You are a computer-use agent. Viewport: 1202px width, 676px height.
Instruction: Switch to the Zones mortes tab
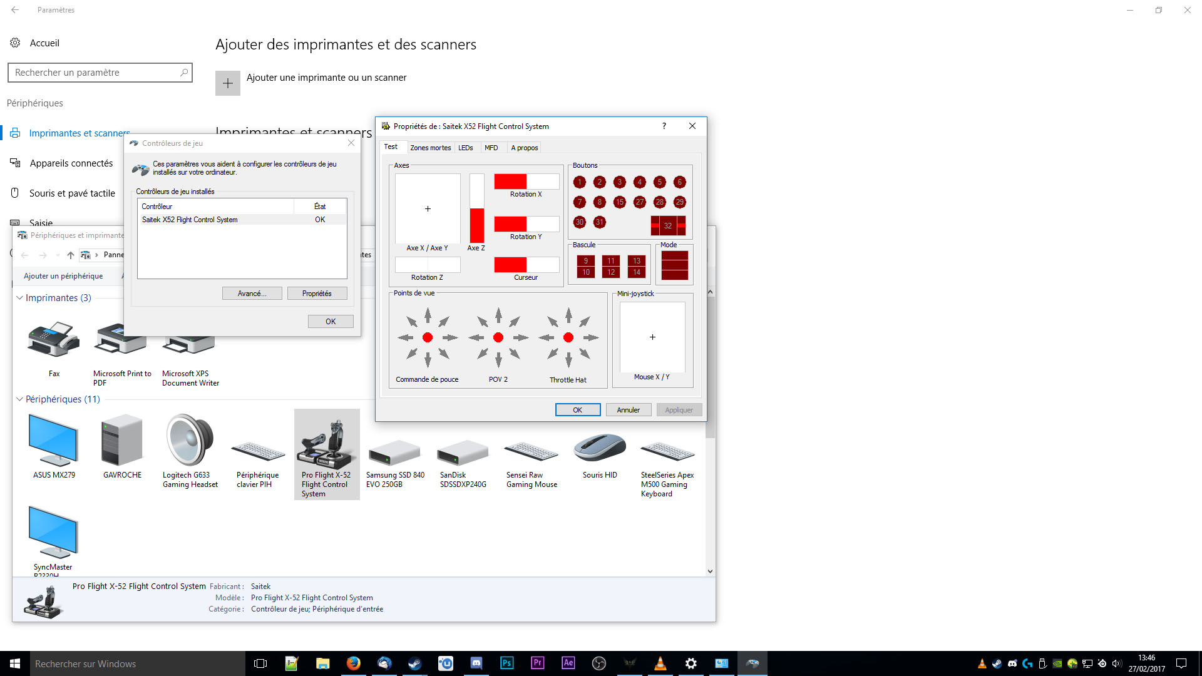click(431, 148)
